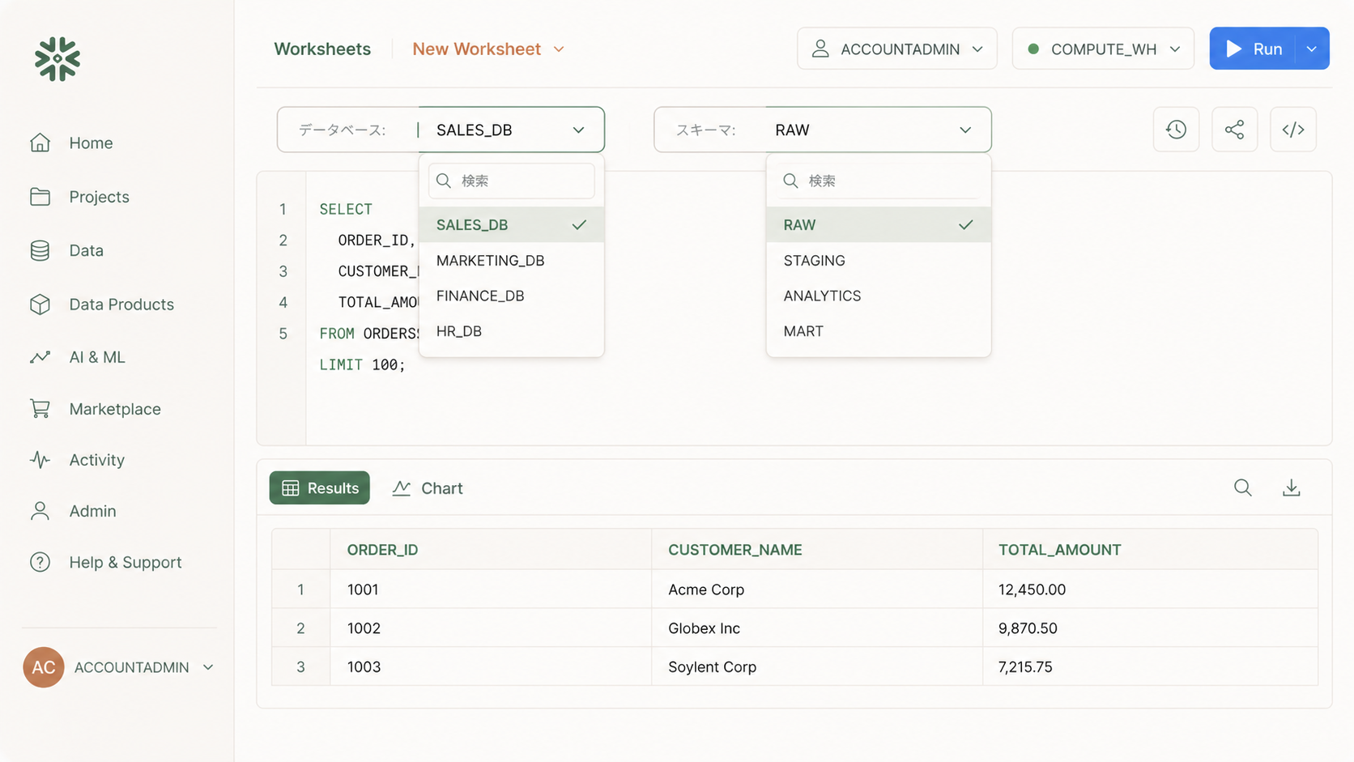Open Activity in the sidebar

(96, 460)
